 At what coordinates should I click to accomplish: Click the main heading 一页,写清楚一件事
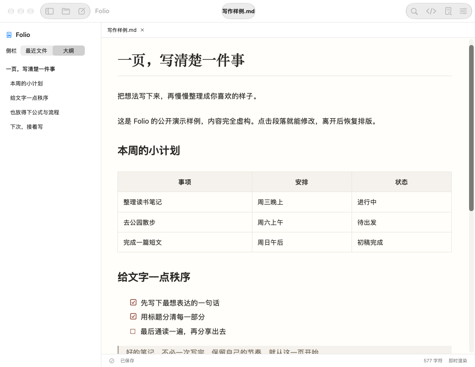[181, 60]
